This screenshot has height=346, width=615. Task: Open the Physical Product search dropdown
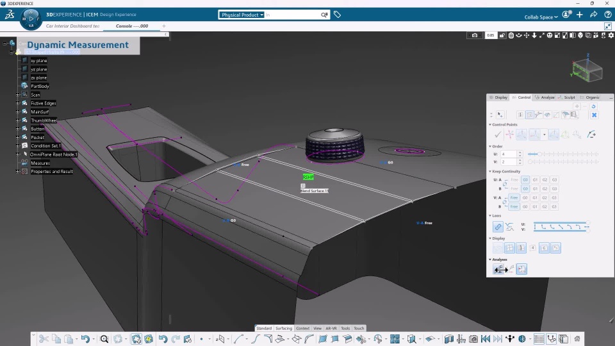tap(242, 15)
